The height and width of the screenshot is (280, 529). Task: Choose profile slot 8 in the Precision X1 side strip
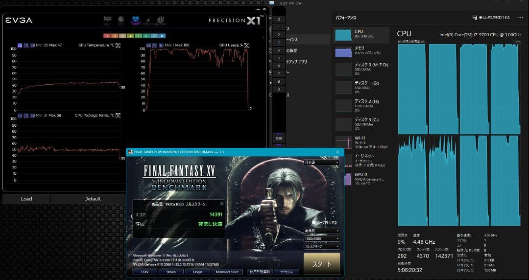pos(279,81)
